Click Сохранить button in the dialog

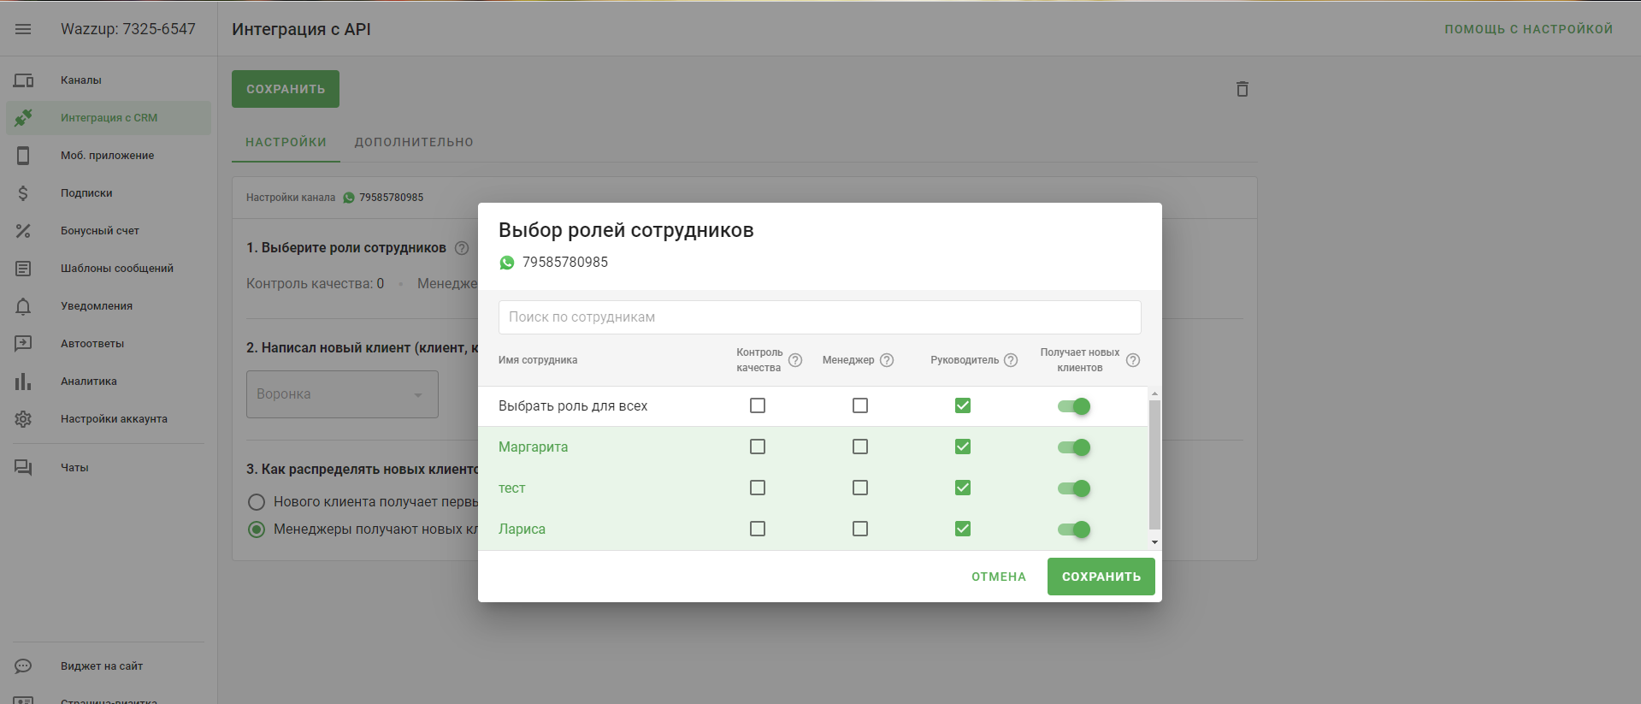pos(1101,577)
